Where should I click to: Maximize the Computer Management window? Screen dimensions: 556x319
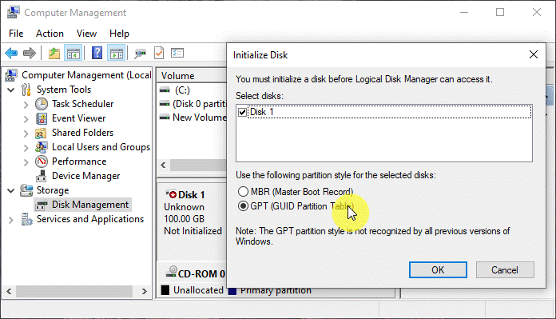pyautogui.click(x=500, y=12)
